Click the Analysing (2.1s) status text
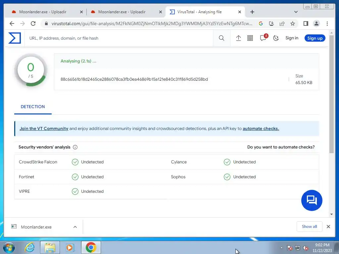 78,61
